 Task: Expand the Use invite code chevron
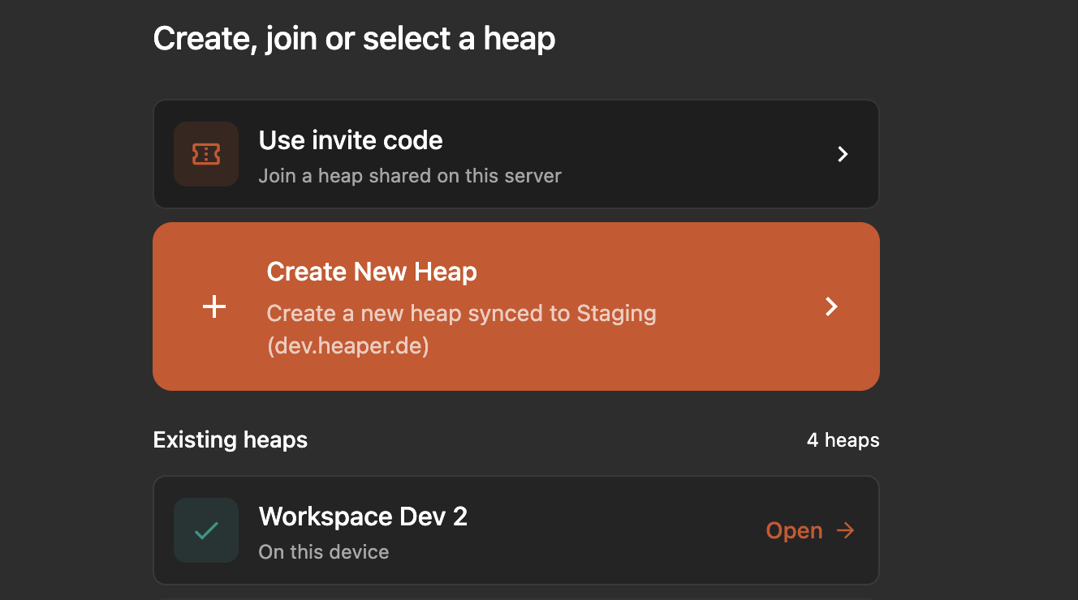843,154
